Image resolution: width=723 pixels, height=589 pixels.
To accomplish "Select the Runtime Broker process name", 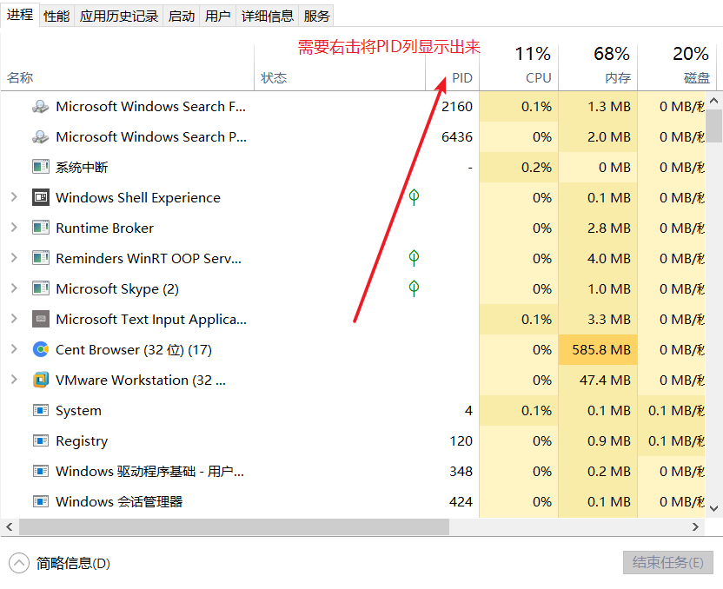I will (104, 228).
